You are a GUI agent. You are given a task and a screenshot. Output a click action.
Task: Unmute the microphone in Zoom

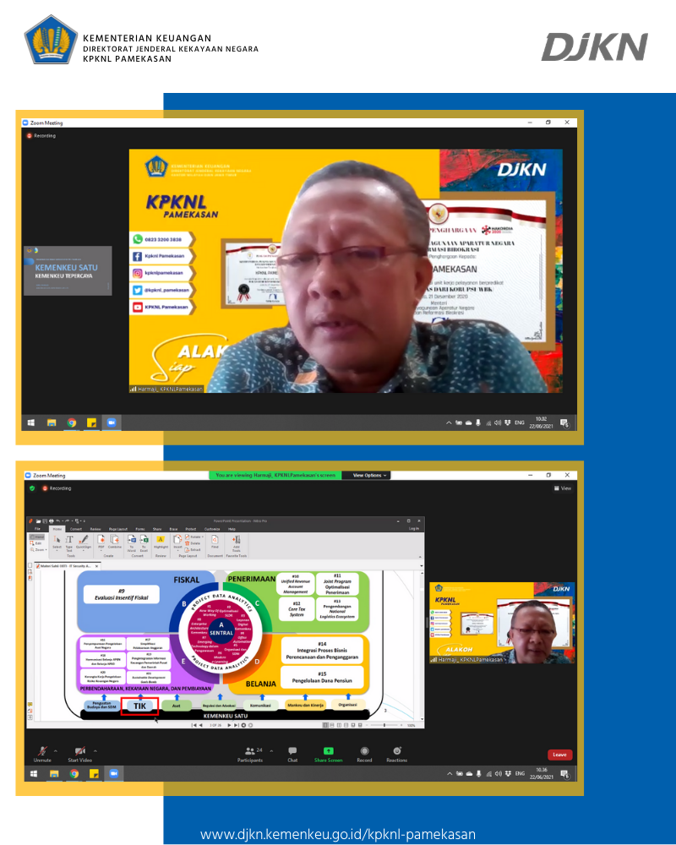(x=42, y=751)
